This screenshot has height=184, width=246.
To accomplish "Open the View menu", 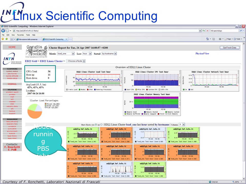I will [13, 35].
